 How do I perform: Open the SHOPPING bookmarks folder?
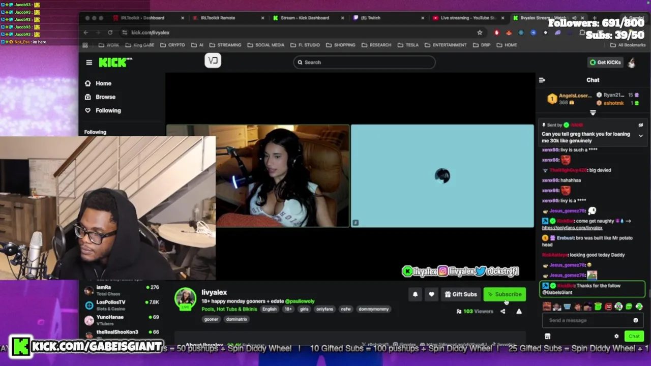[340, 45]
